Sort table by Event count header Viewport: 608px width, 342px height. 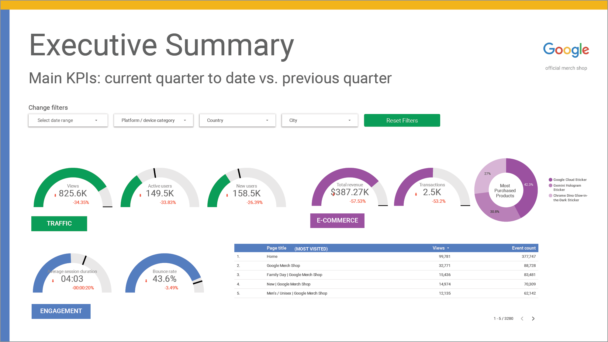(x=523, y=248)
